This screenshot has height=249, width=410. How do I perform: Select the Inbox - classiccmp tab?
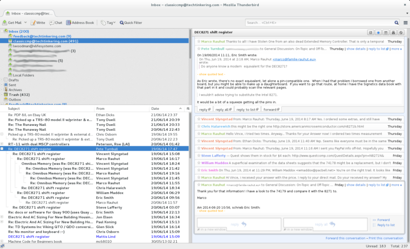[29, 13]
